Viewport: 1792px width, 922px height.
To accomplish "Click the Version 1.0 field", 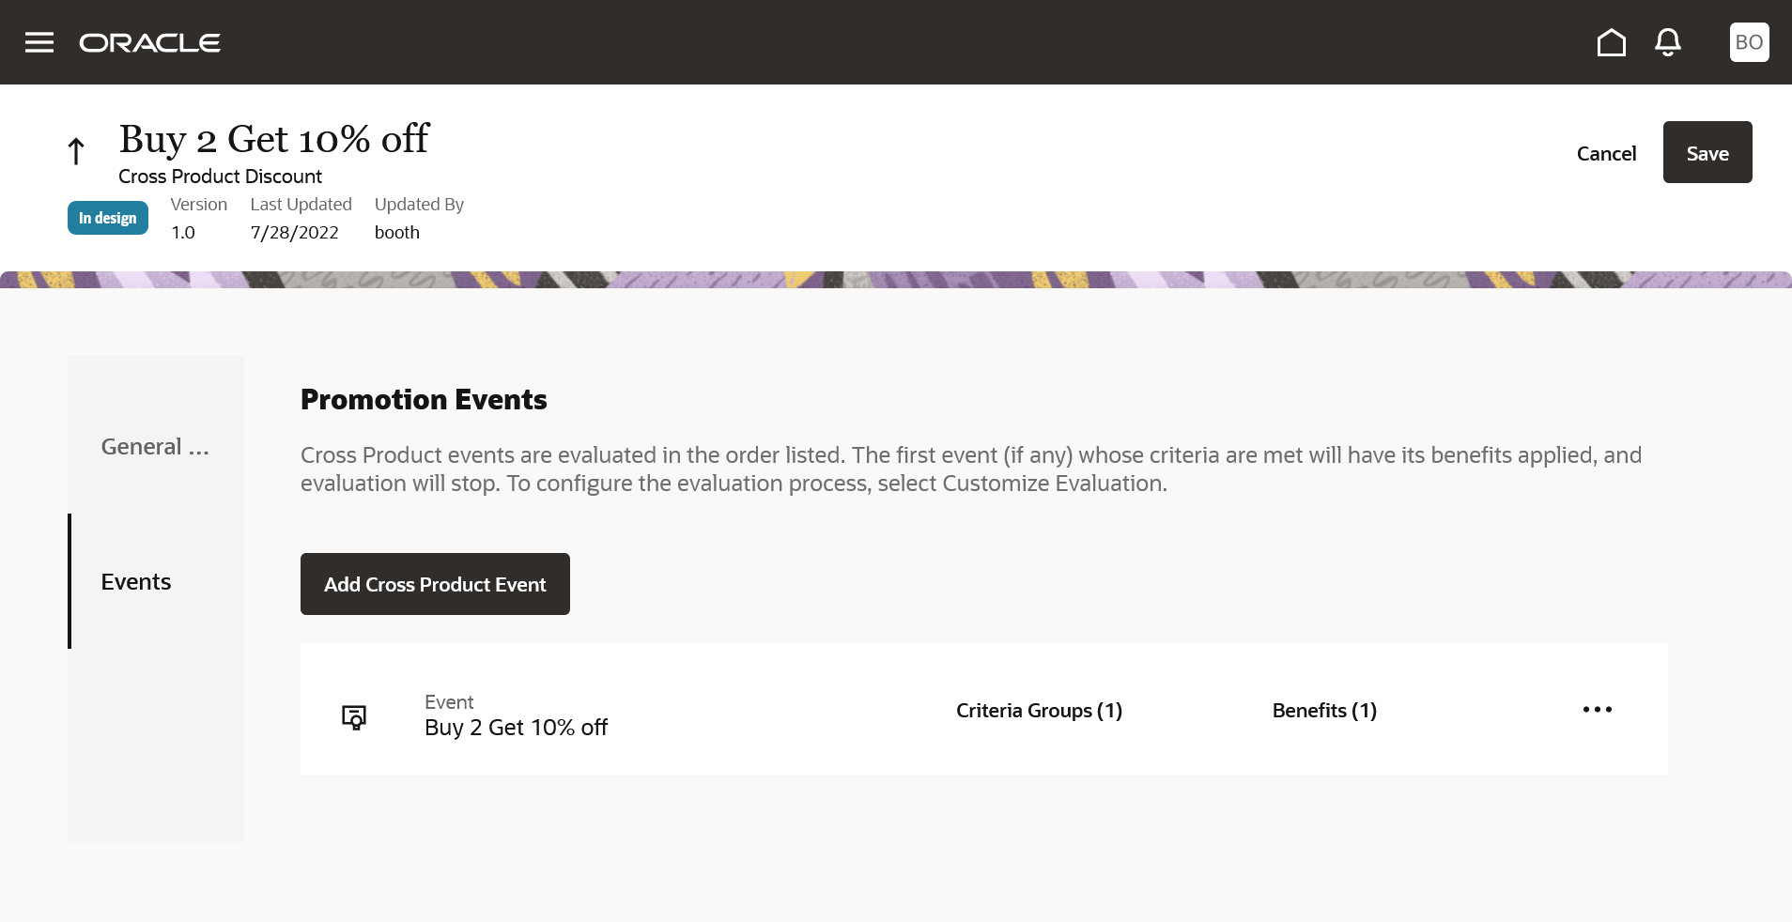I will pyautogui.click(x=183, y=233).
